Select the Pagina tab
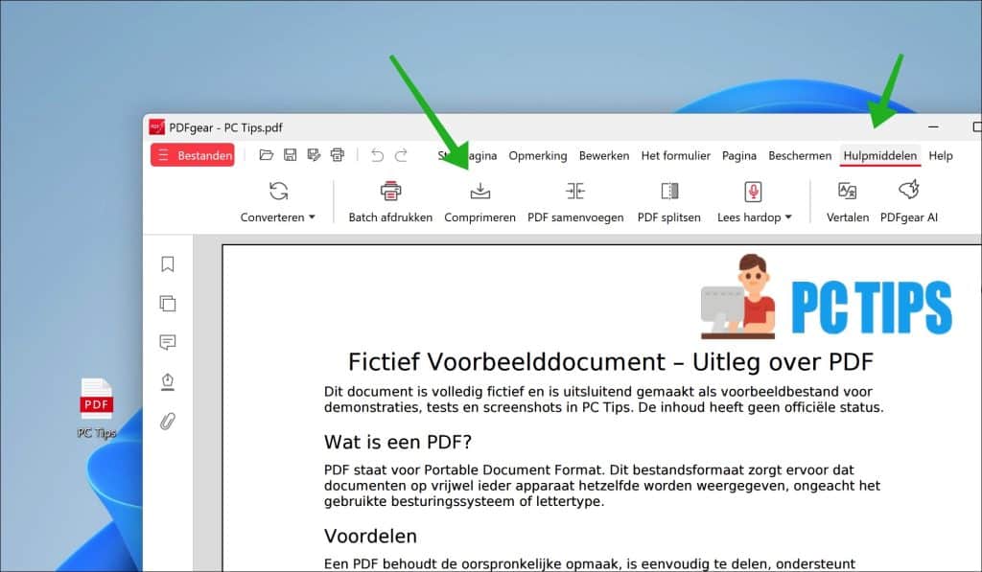982x572 pixels. [x=739, y=155]
